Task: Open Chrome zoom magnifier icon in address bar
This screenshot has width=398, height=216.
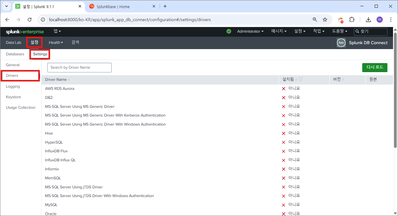Action: [315, 20]
